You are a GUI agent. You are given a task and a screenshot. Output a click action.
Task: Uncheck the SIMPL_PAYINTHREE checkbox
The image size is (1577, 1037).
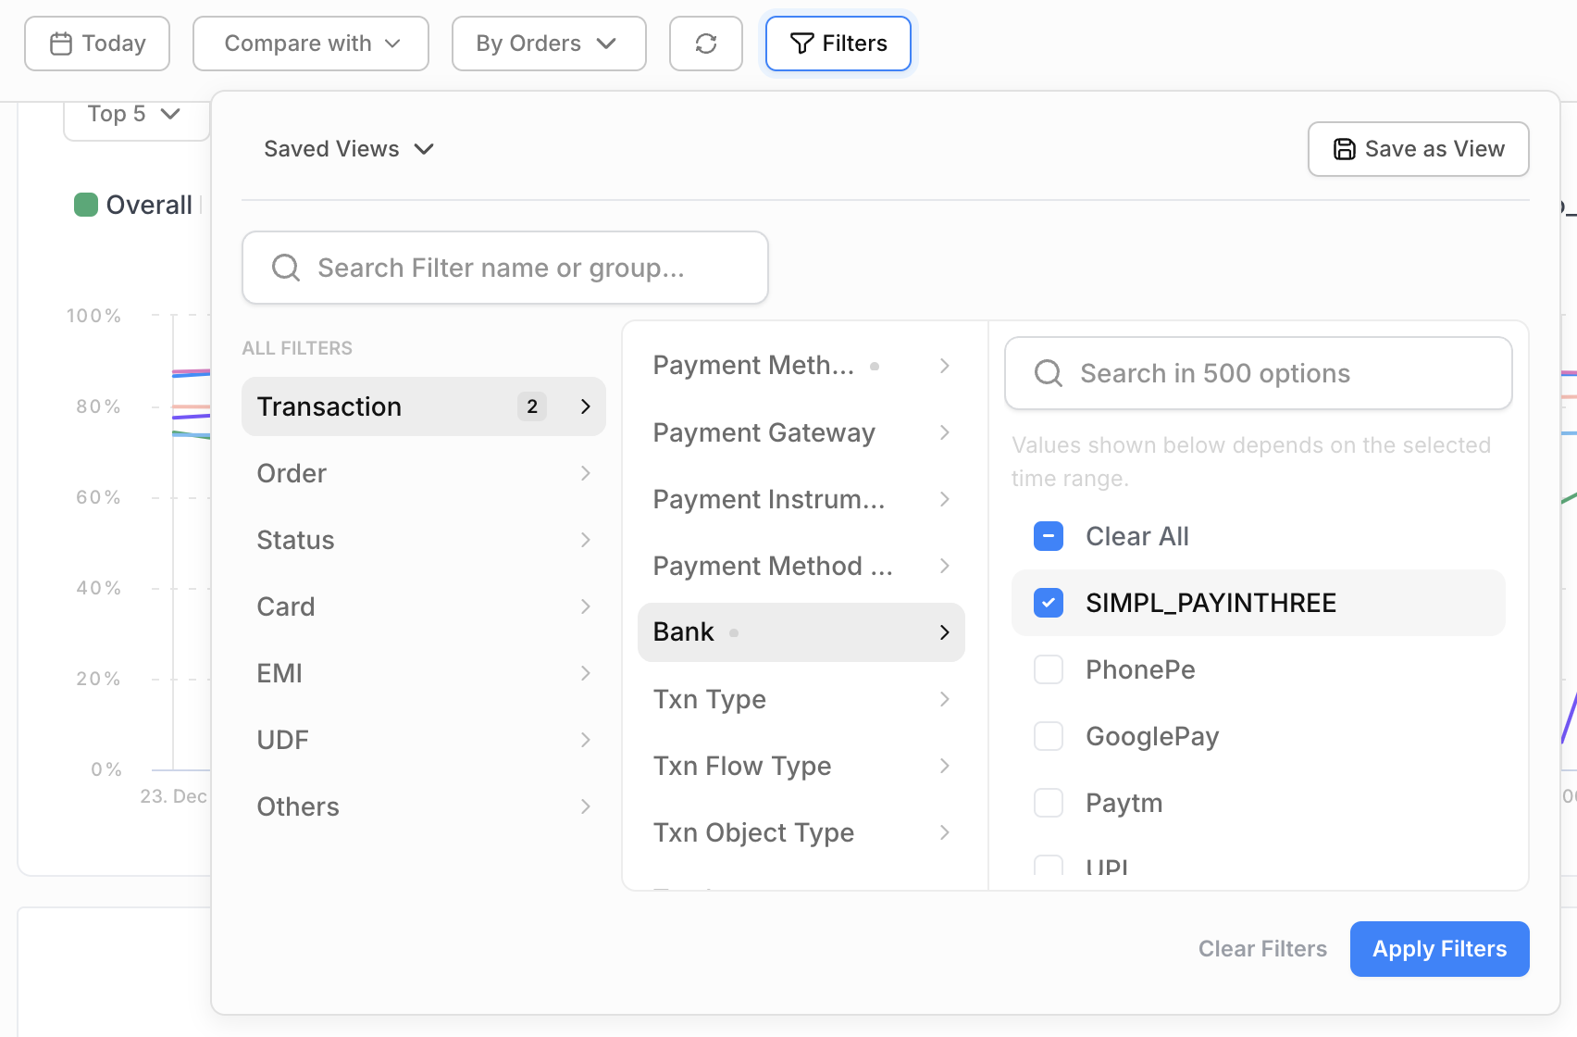click(x=1048, y=603)
